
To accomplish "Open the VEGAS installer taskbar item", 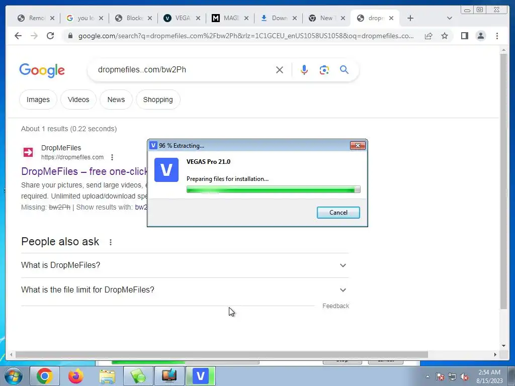I will (x=201, y=376).
